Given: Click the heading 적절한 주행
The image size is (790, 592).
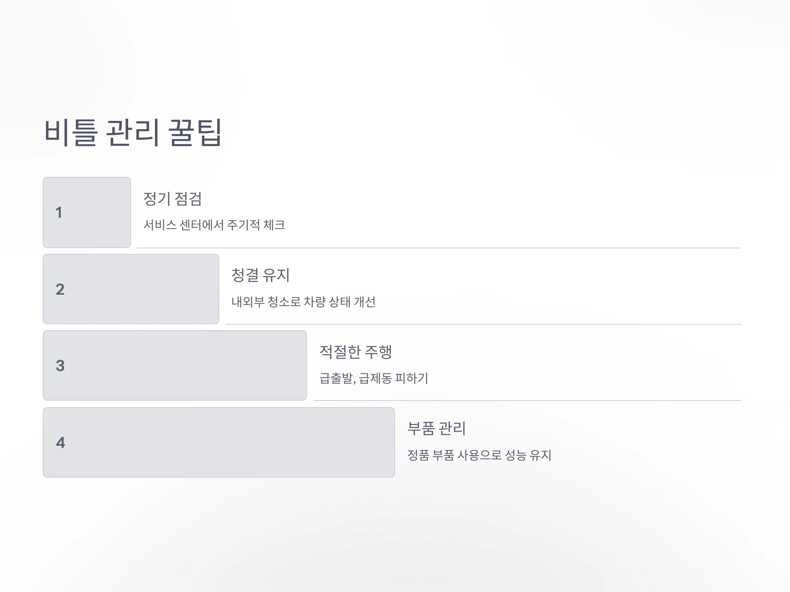Looking at the screenshot, I should click(356, 352).
